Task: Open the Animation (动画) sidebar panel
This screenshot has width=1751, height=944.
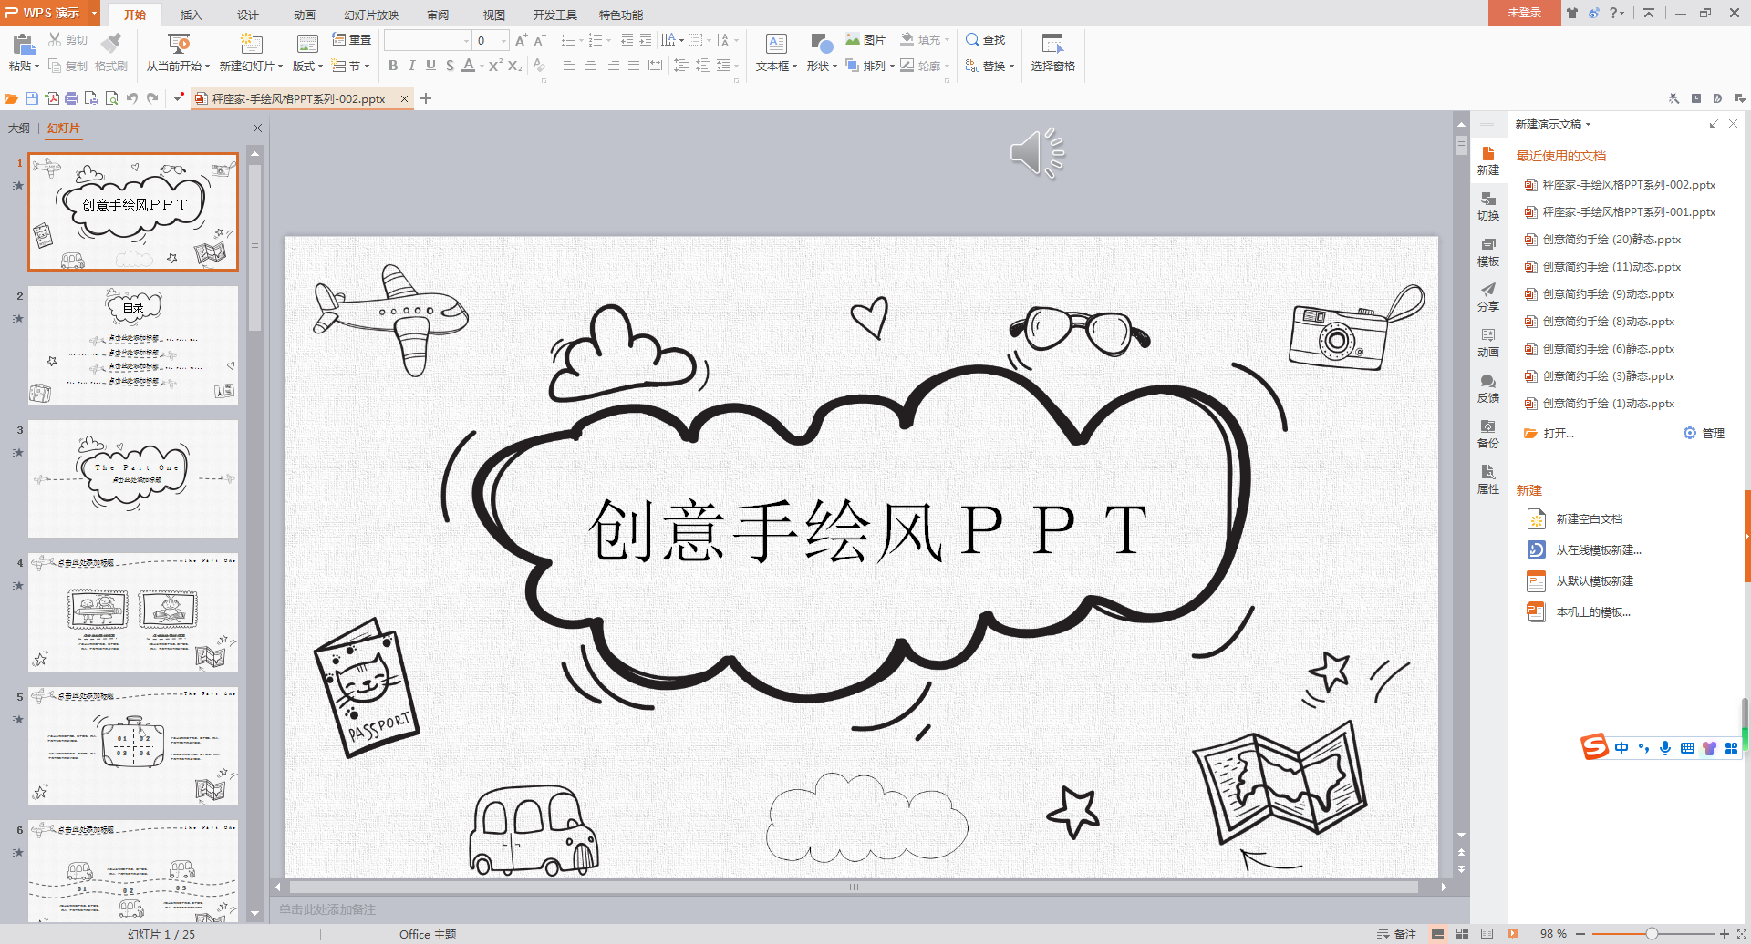Action: click(1488, 344)
